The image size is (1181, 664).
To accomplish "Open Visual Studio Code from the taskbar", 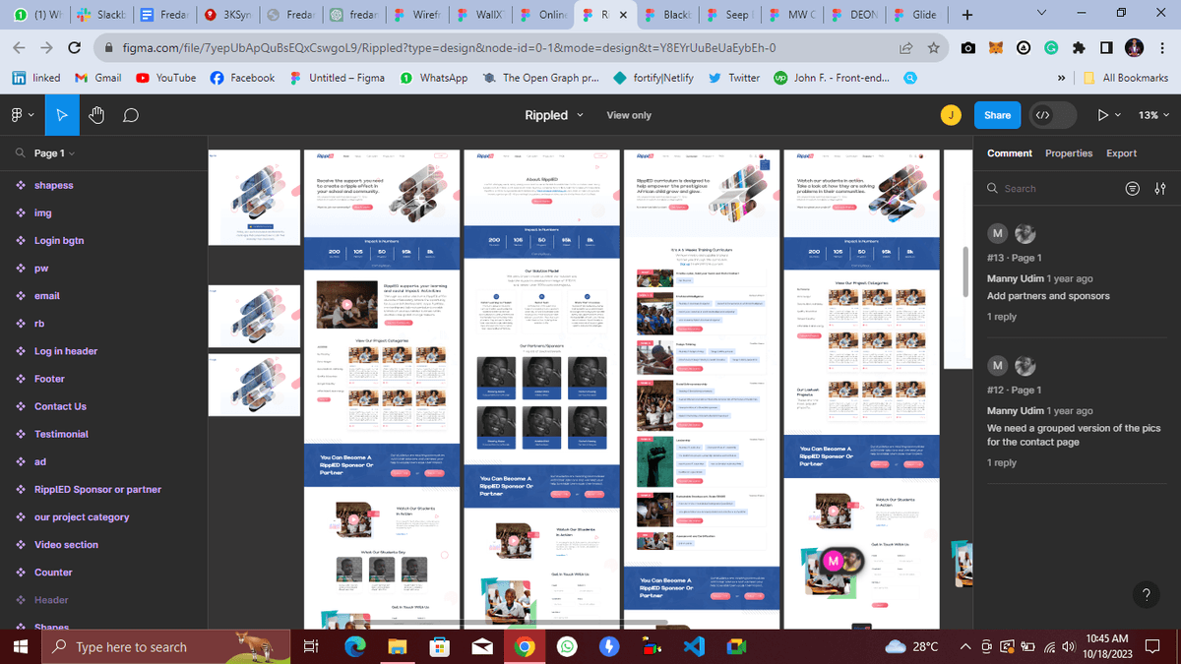I will [694, 646].
